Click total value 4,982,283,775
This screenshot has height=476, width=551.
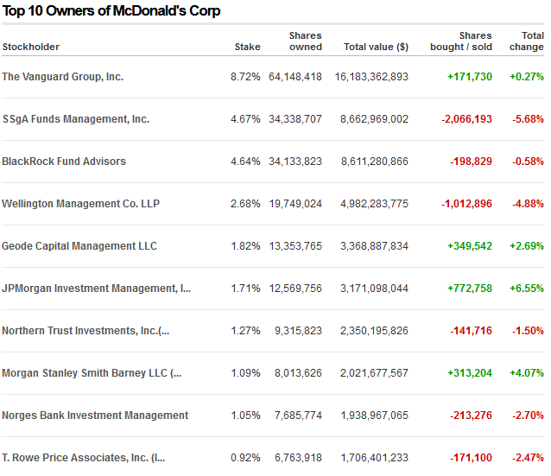click(x=374, y=204)
